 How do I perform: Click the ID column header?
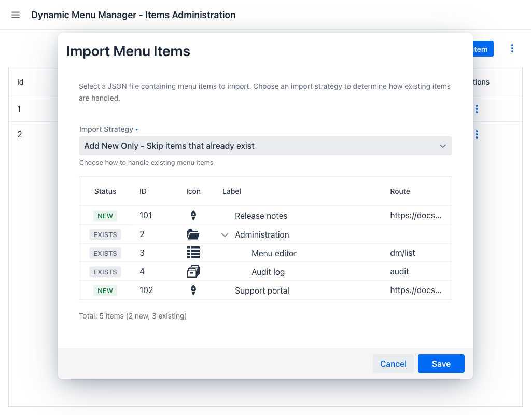pyautogui.click(x=143, y=191)
